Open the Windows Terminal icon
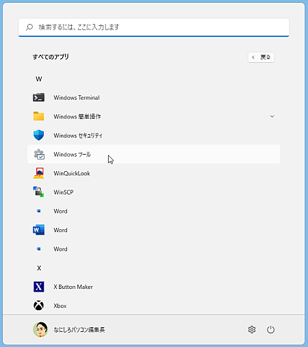 (x=38, y=98)
